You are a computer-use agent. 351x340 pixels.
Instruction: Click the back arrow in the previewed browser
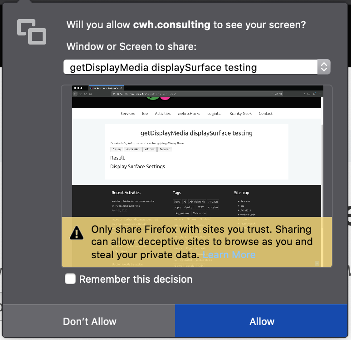coord(75,94)
